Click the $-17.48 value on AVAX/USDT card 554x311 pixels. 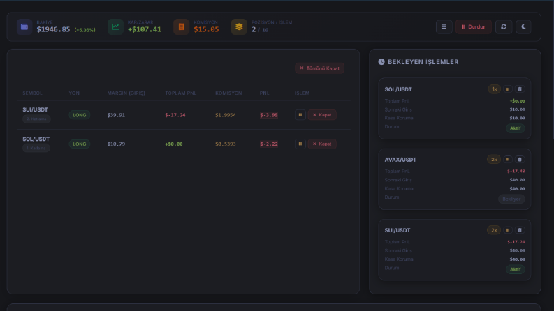point(516,171)
